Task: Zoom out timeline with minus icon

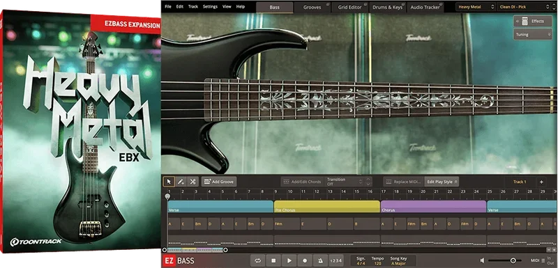Action: click(x=548, y=250)
